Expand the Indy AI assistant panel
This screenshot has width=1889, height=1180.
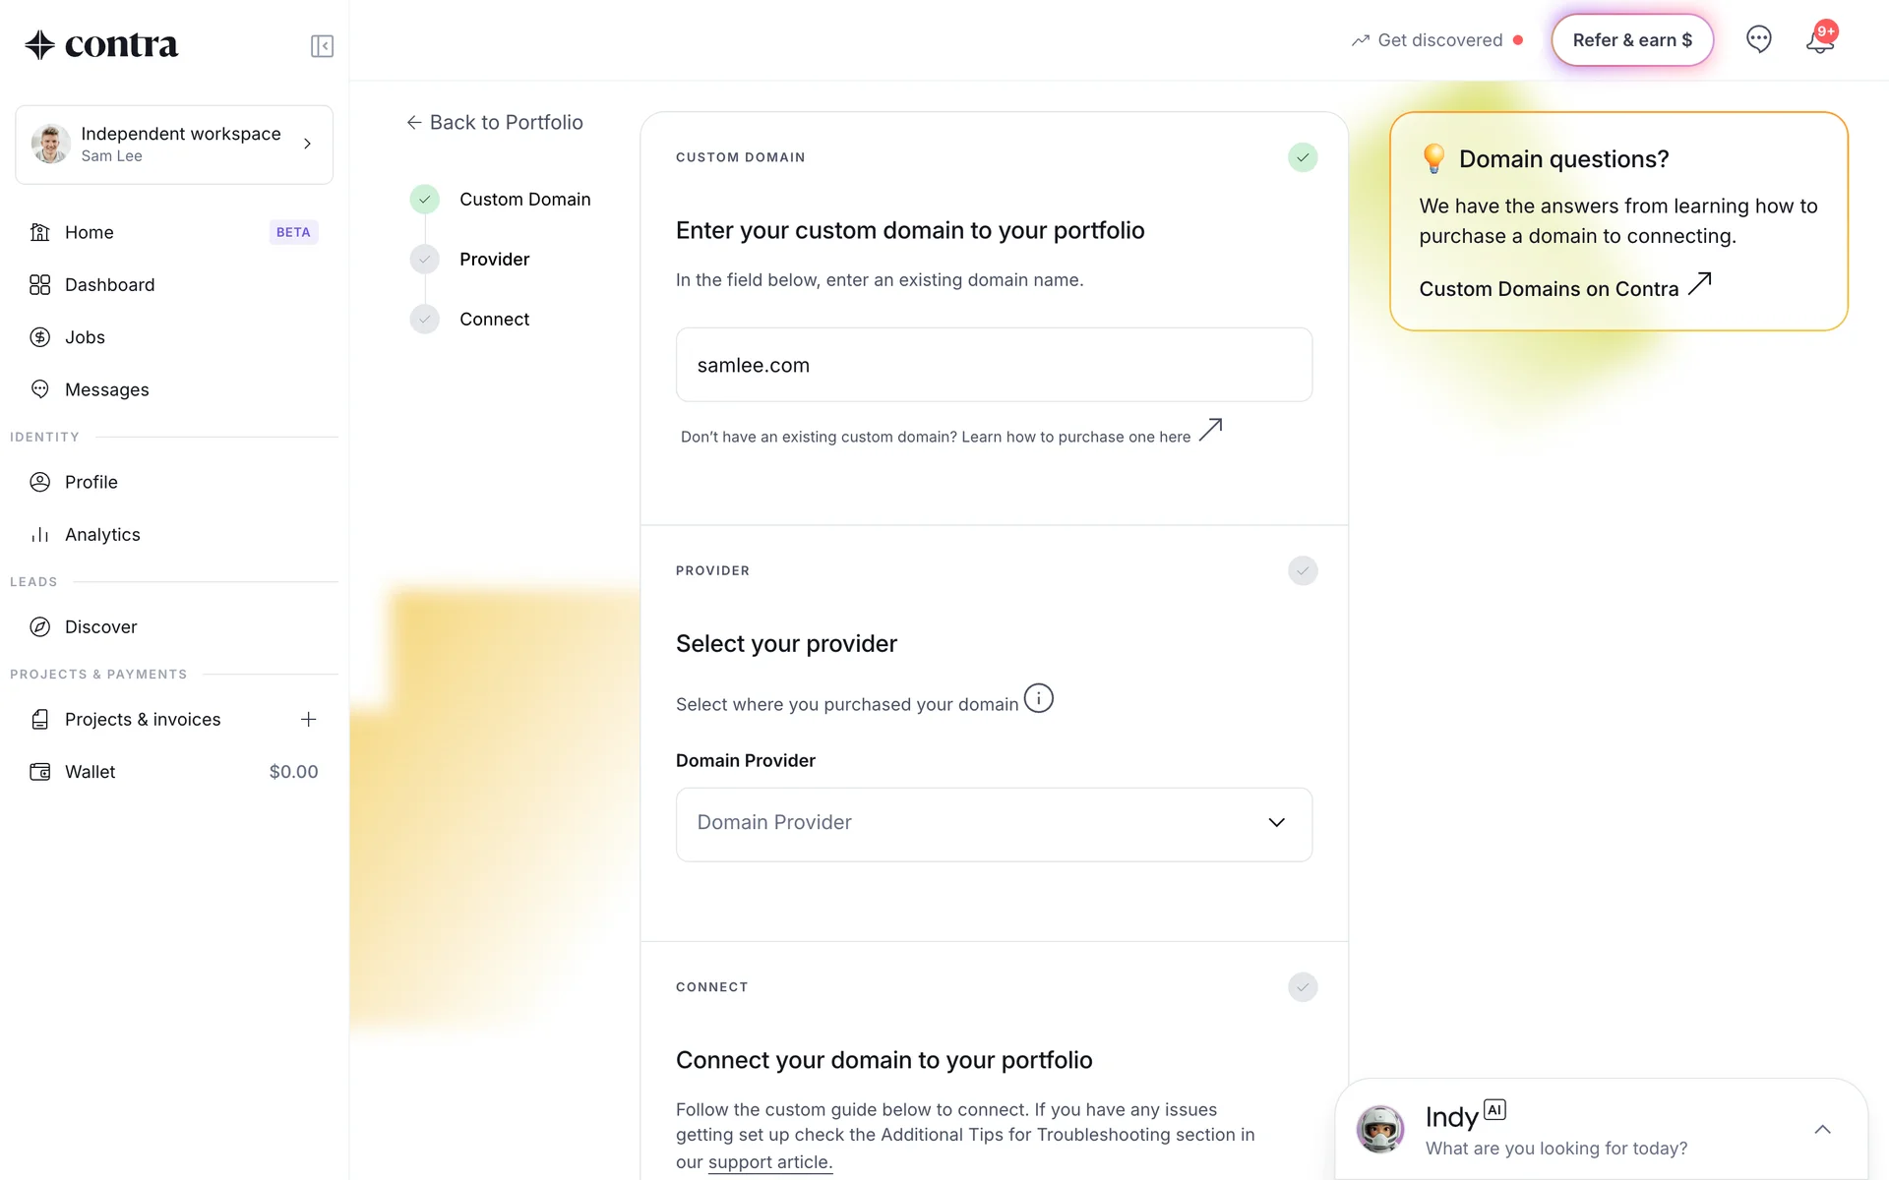[x=1822, y=1130]
